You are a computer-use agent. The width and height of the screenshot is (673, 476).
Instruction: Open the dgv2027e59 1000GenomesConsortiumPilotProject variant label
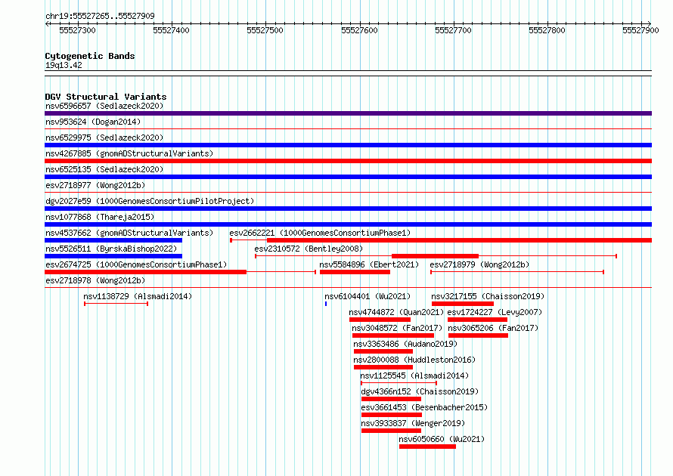150,201
